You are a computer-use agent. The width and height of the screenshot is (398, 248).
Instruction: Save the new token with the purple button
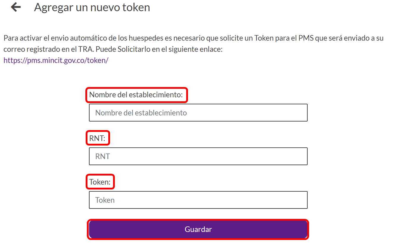pos(198,229)
